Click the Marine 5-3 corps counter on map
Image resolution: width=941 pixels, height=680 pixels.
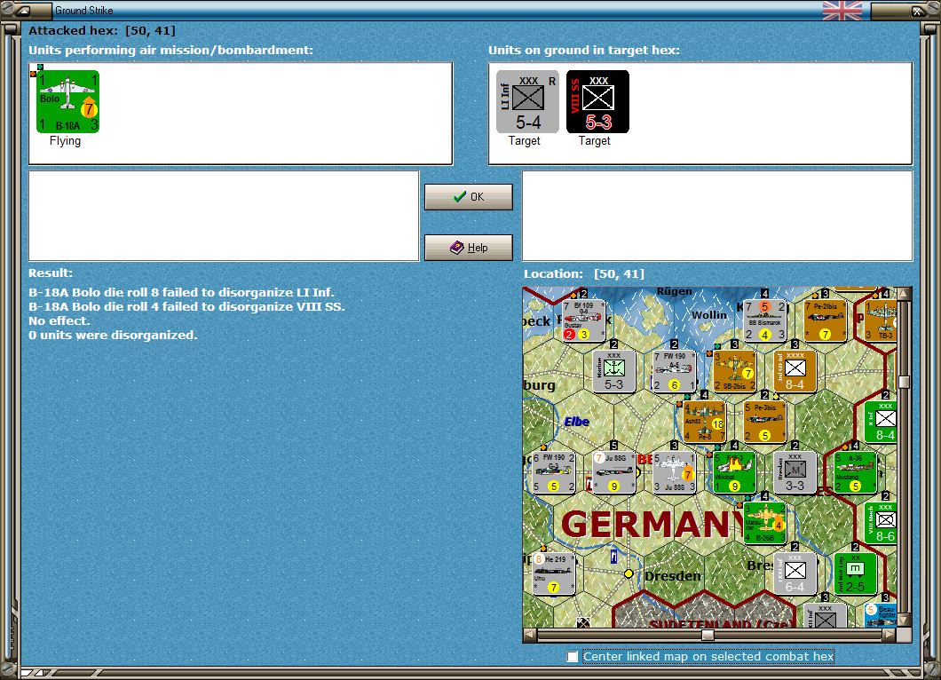click(x=613, y=371)
